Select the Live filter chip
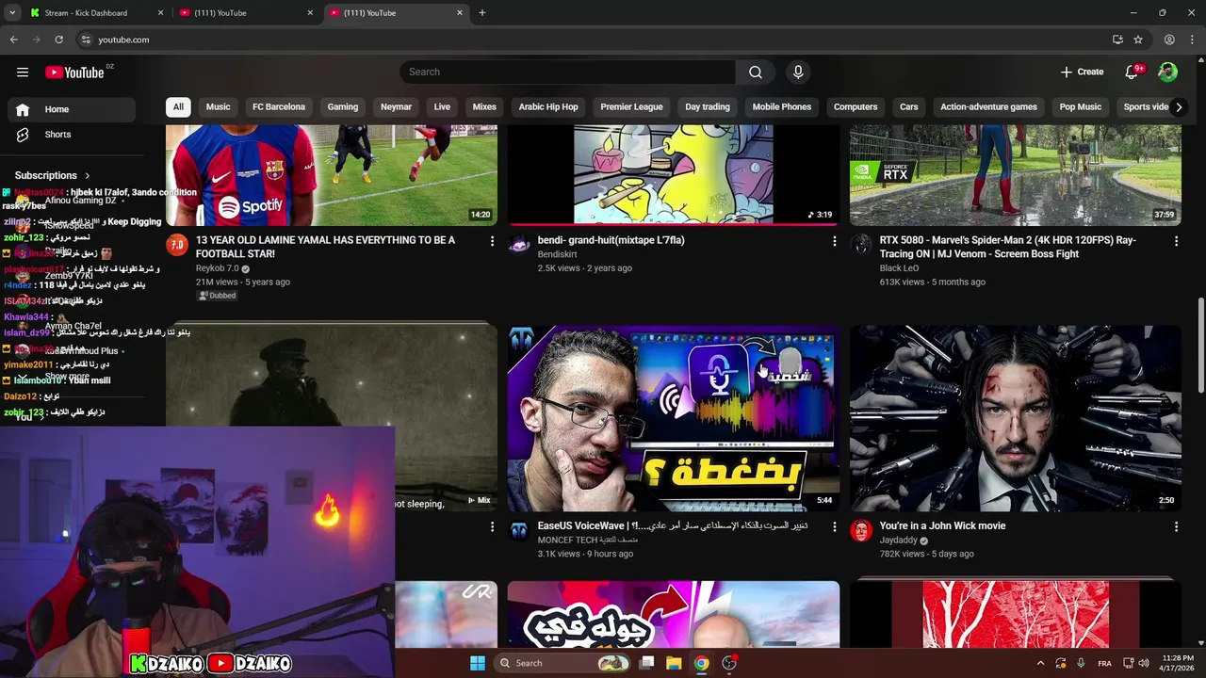This screenshot has height=678, width=1206. pyautogui.click(x=442, y=107)
